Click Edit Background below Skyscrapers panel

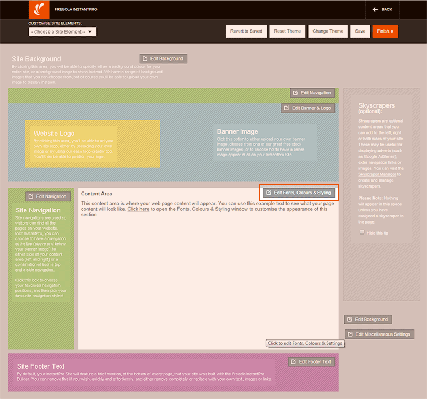click(368, 320)
